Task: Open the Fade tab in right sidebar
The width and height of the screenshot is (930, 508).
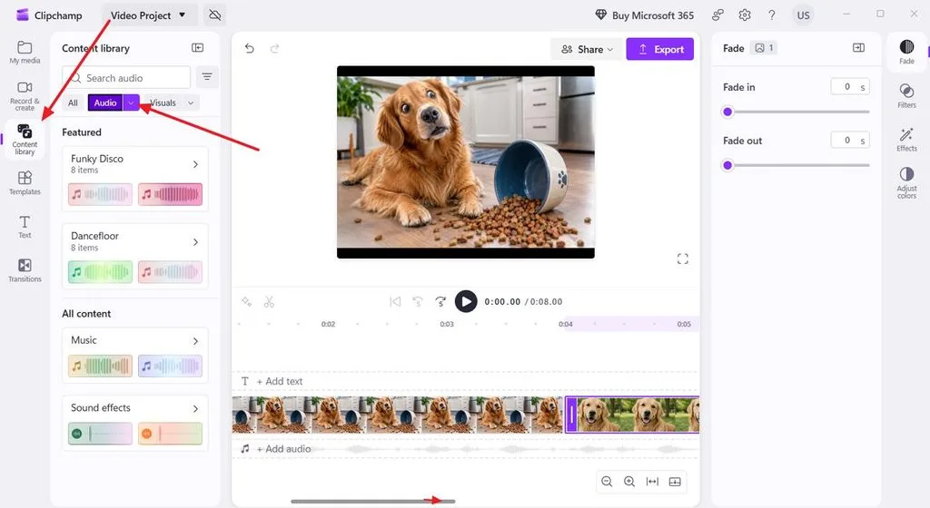Action: 907,52
